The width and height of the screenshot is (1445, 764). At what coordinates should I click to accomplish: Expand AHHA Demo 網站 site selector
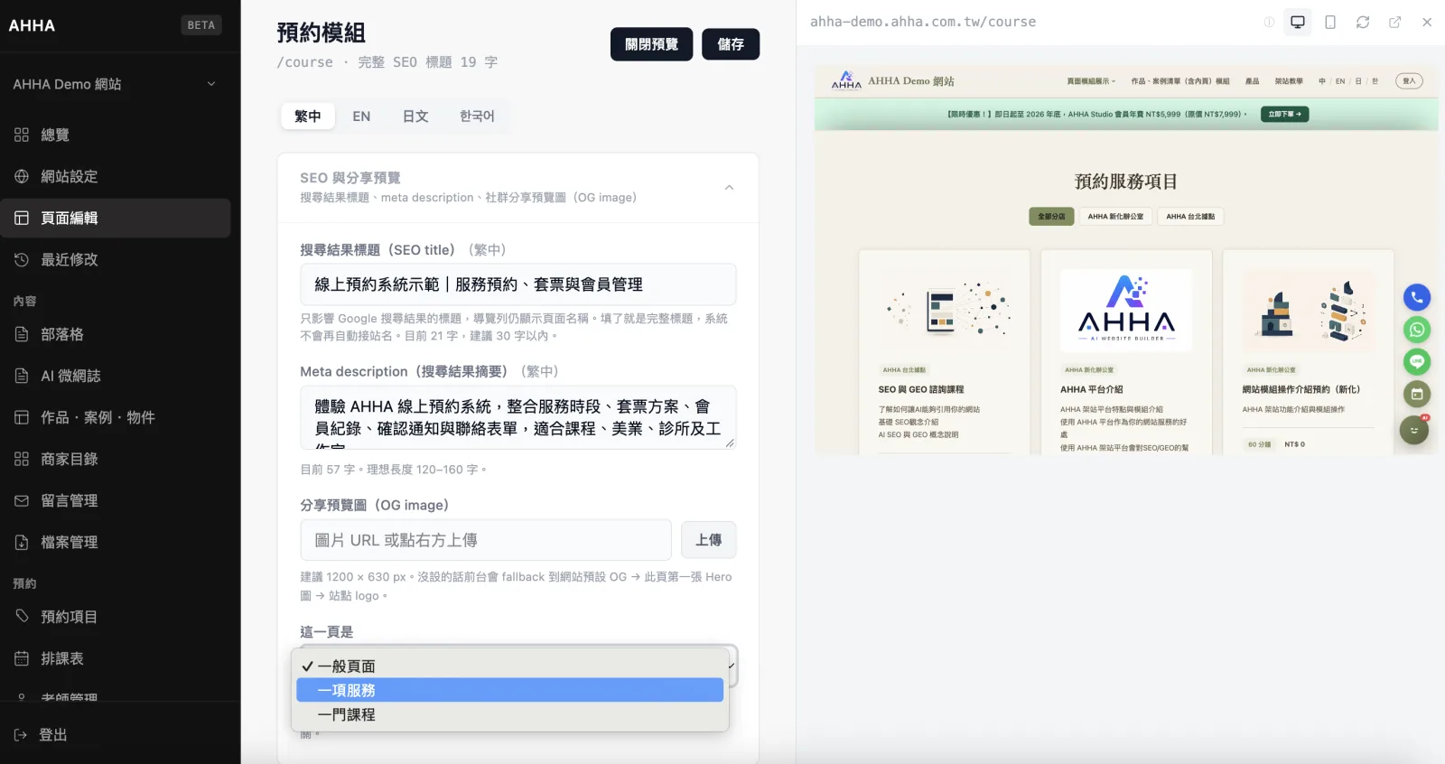115,84
